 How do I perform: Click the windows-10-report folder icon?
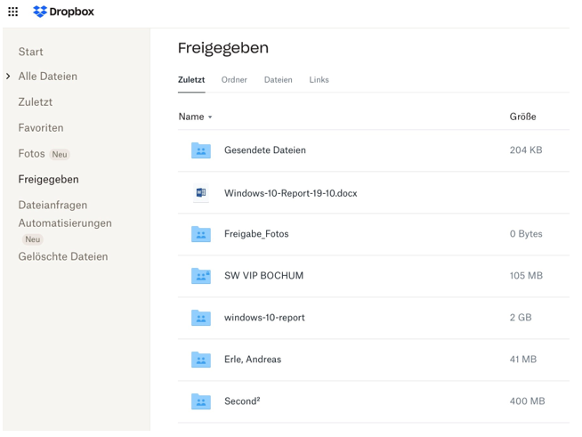[201, 318]
